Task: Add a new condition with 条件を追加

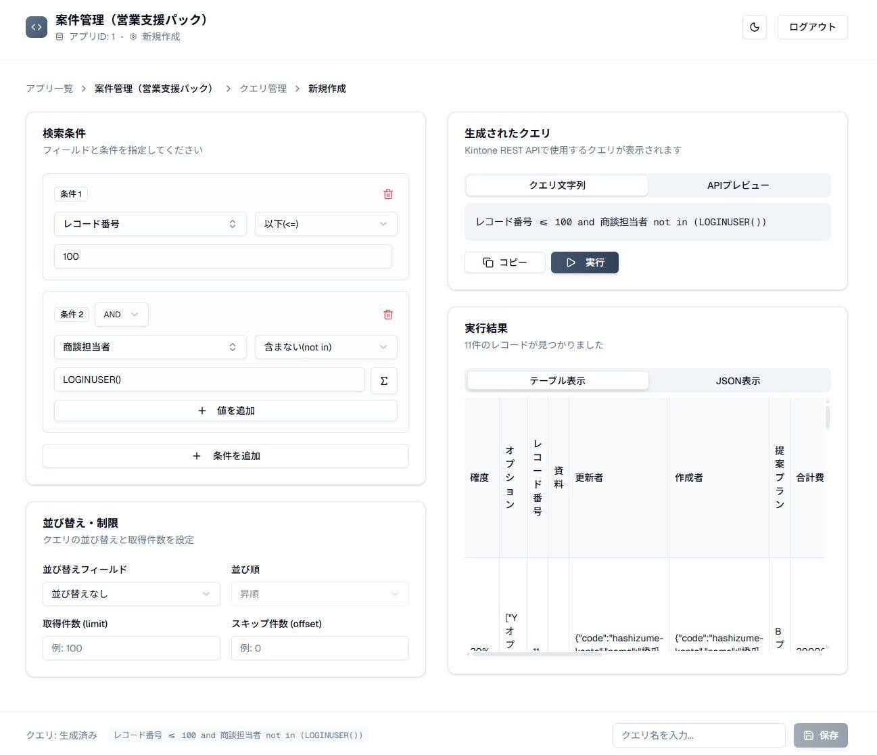Action: tap(225, 456)
